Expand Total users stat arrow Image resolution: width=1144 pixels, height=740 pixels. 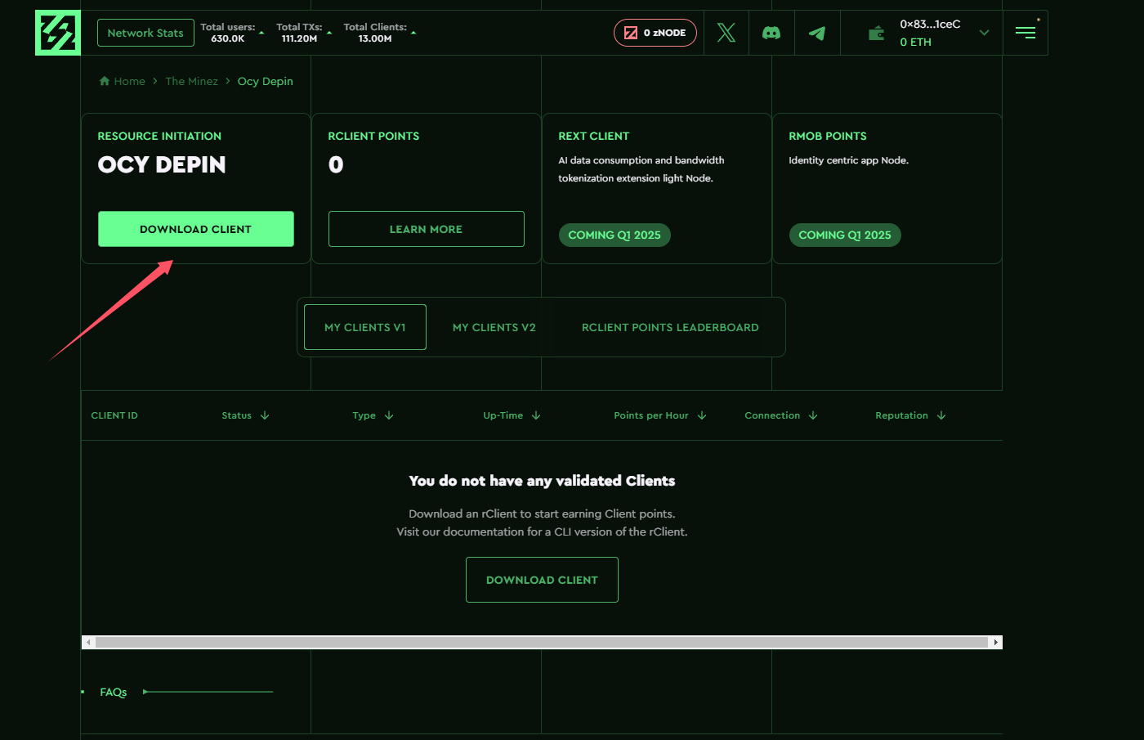click(x=261, y=33)
